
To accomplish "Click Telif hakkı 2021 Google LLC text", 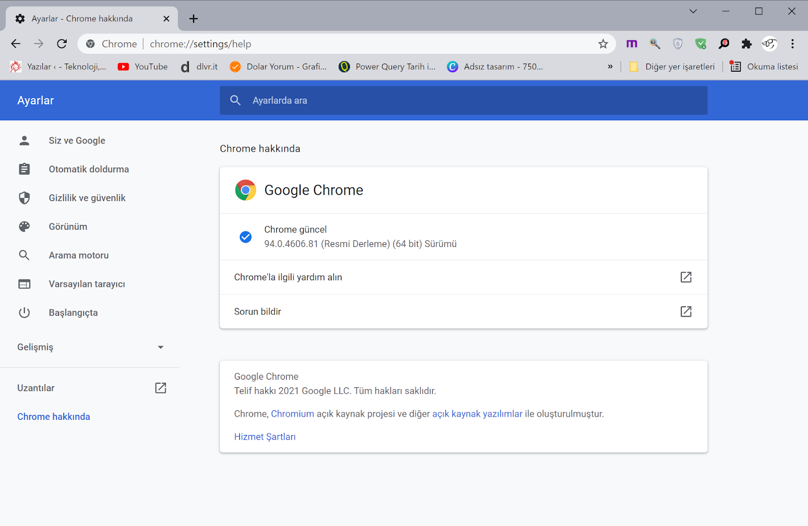I will tap(335, 391).
